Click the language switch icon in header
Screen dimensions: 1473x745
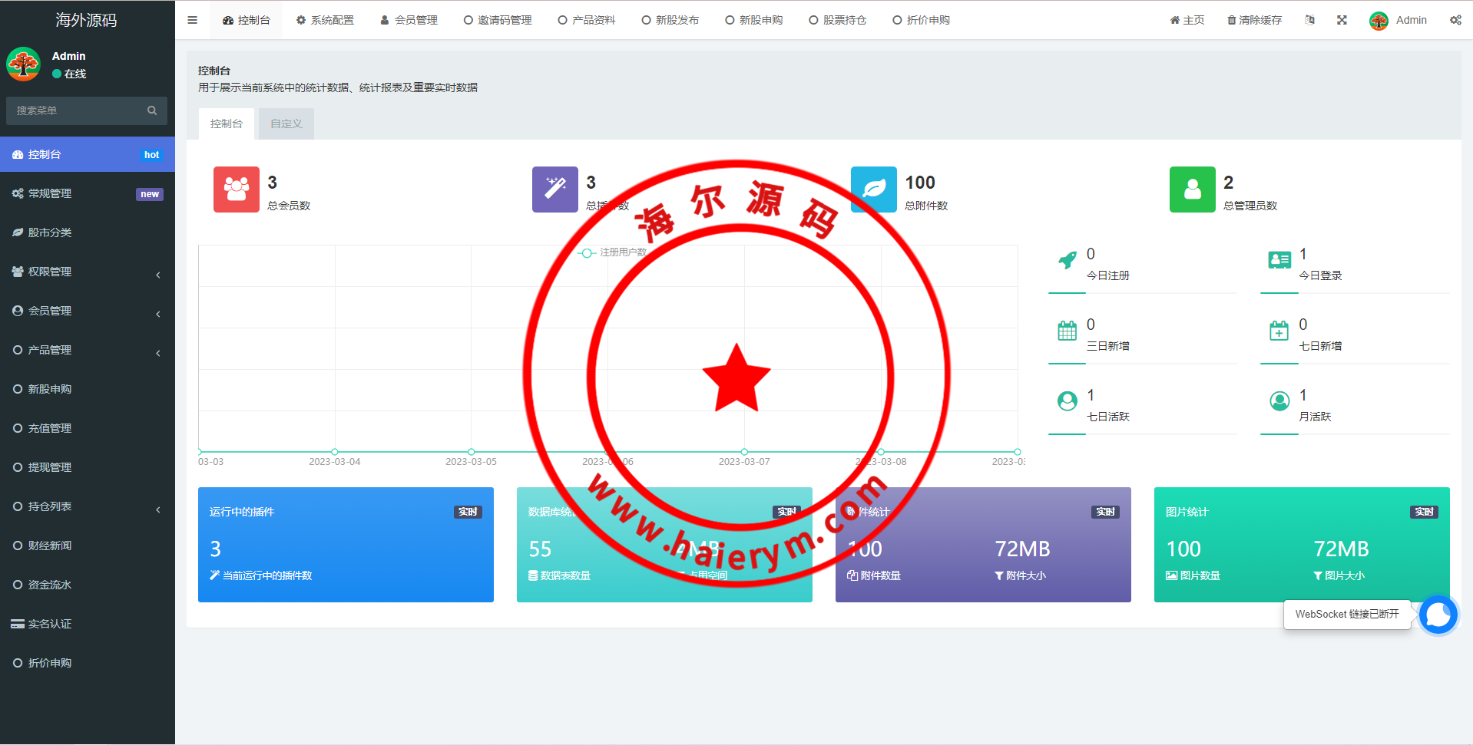pos(1309,20)
